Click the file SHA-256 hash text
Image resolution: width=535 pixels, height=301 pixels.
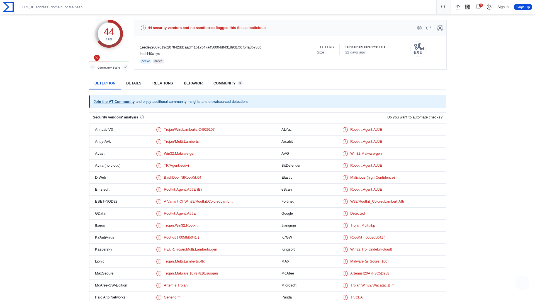[201, 47]
